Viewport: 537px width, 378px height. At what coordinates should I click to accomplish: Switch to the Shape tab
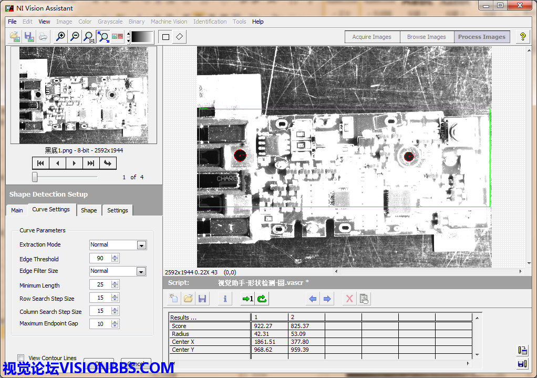[89, 210]
